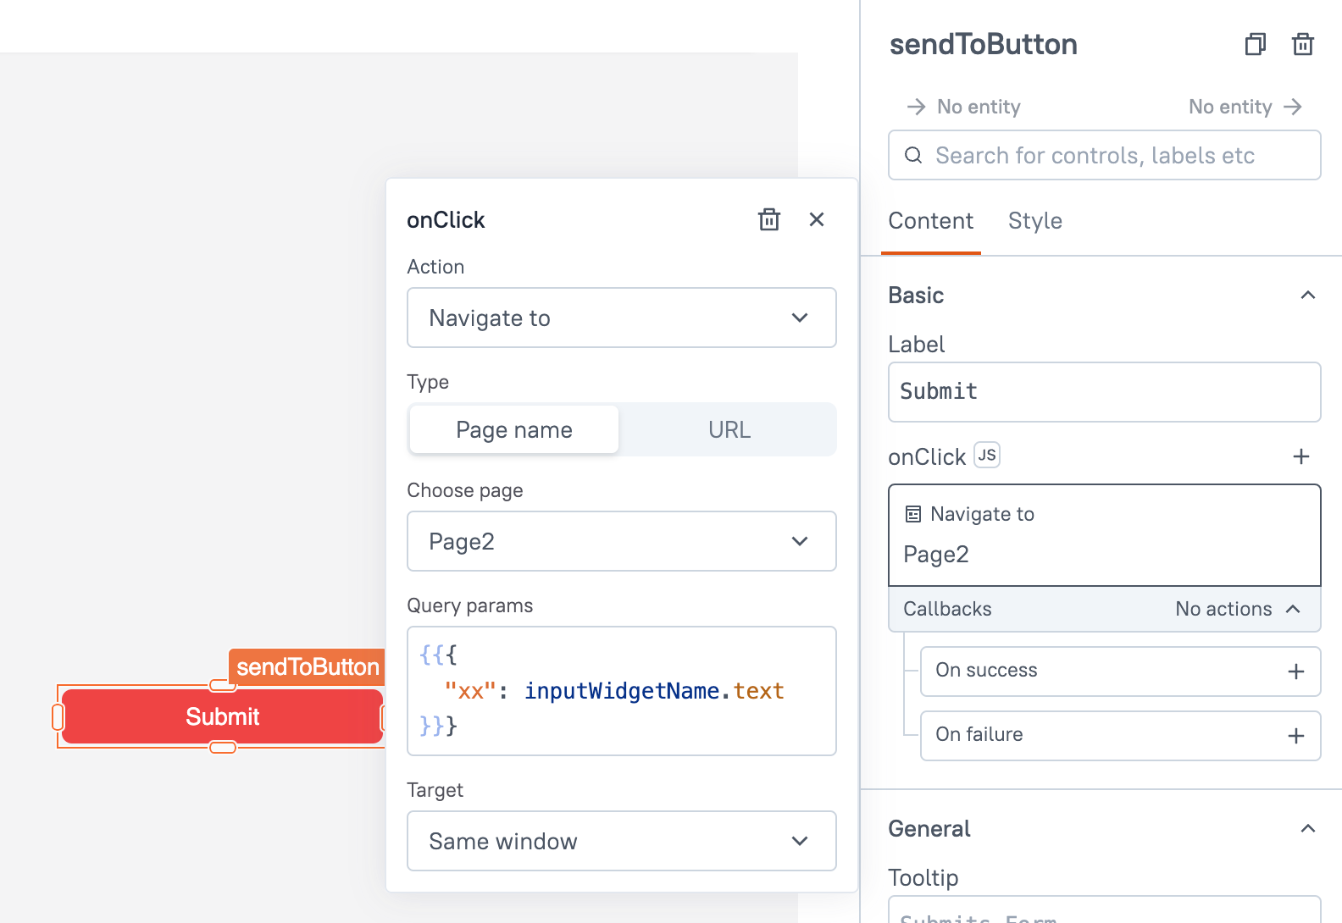1342x923 pixels.
Task: Delete sendToButton widget using header trash icon
Action: click(x=1303, y=44)
